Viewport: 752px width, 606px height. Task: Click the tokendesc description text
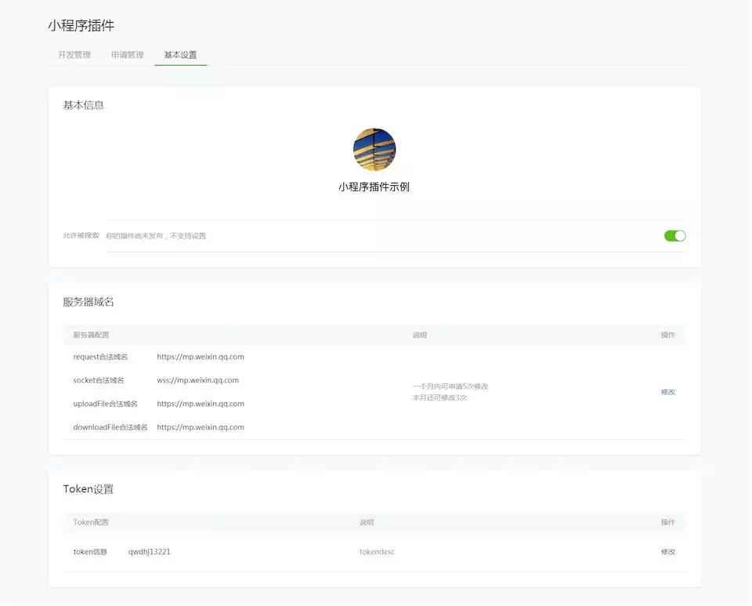[x=377, y=552]
